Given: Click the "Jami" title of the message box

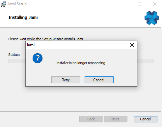Looking at the screenshot, I should pyautogui.click(x=31, y=45).
